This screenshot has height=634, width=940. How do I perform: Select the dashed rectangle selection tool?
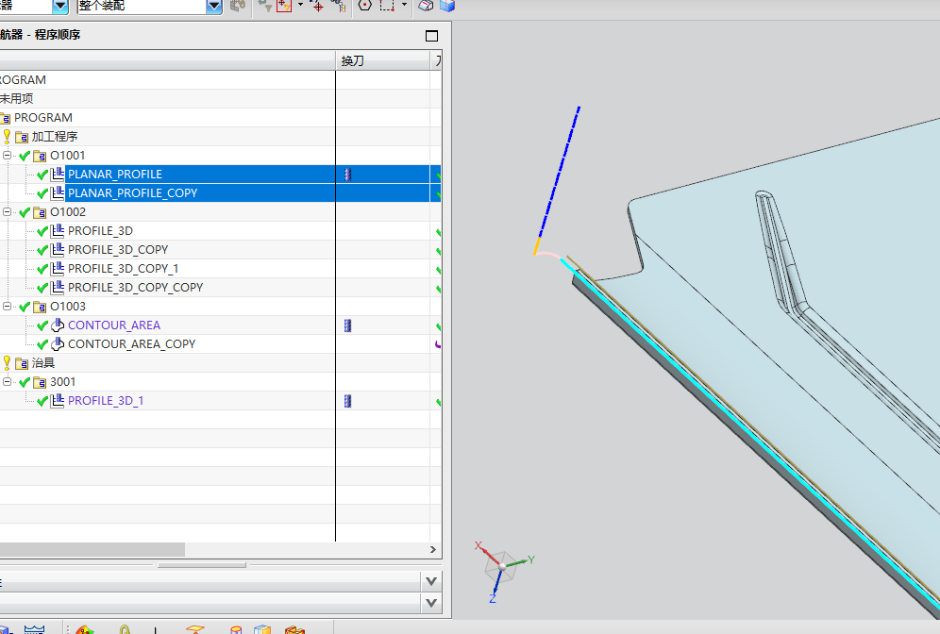(x=387, y=6)
